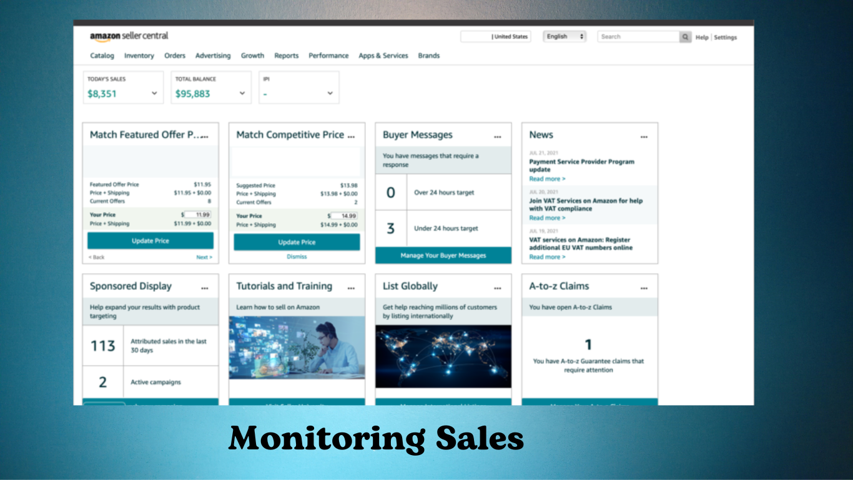Open Match Featured Offer Price card options menu
Screen dimensions: 853x480
pos(205,136)
